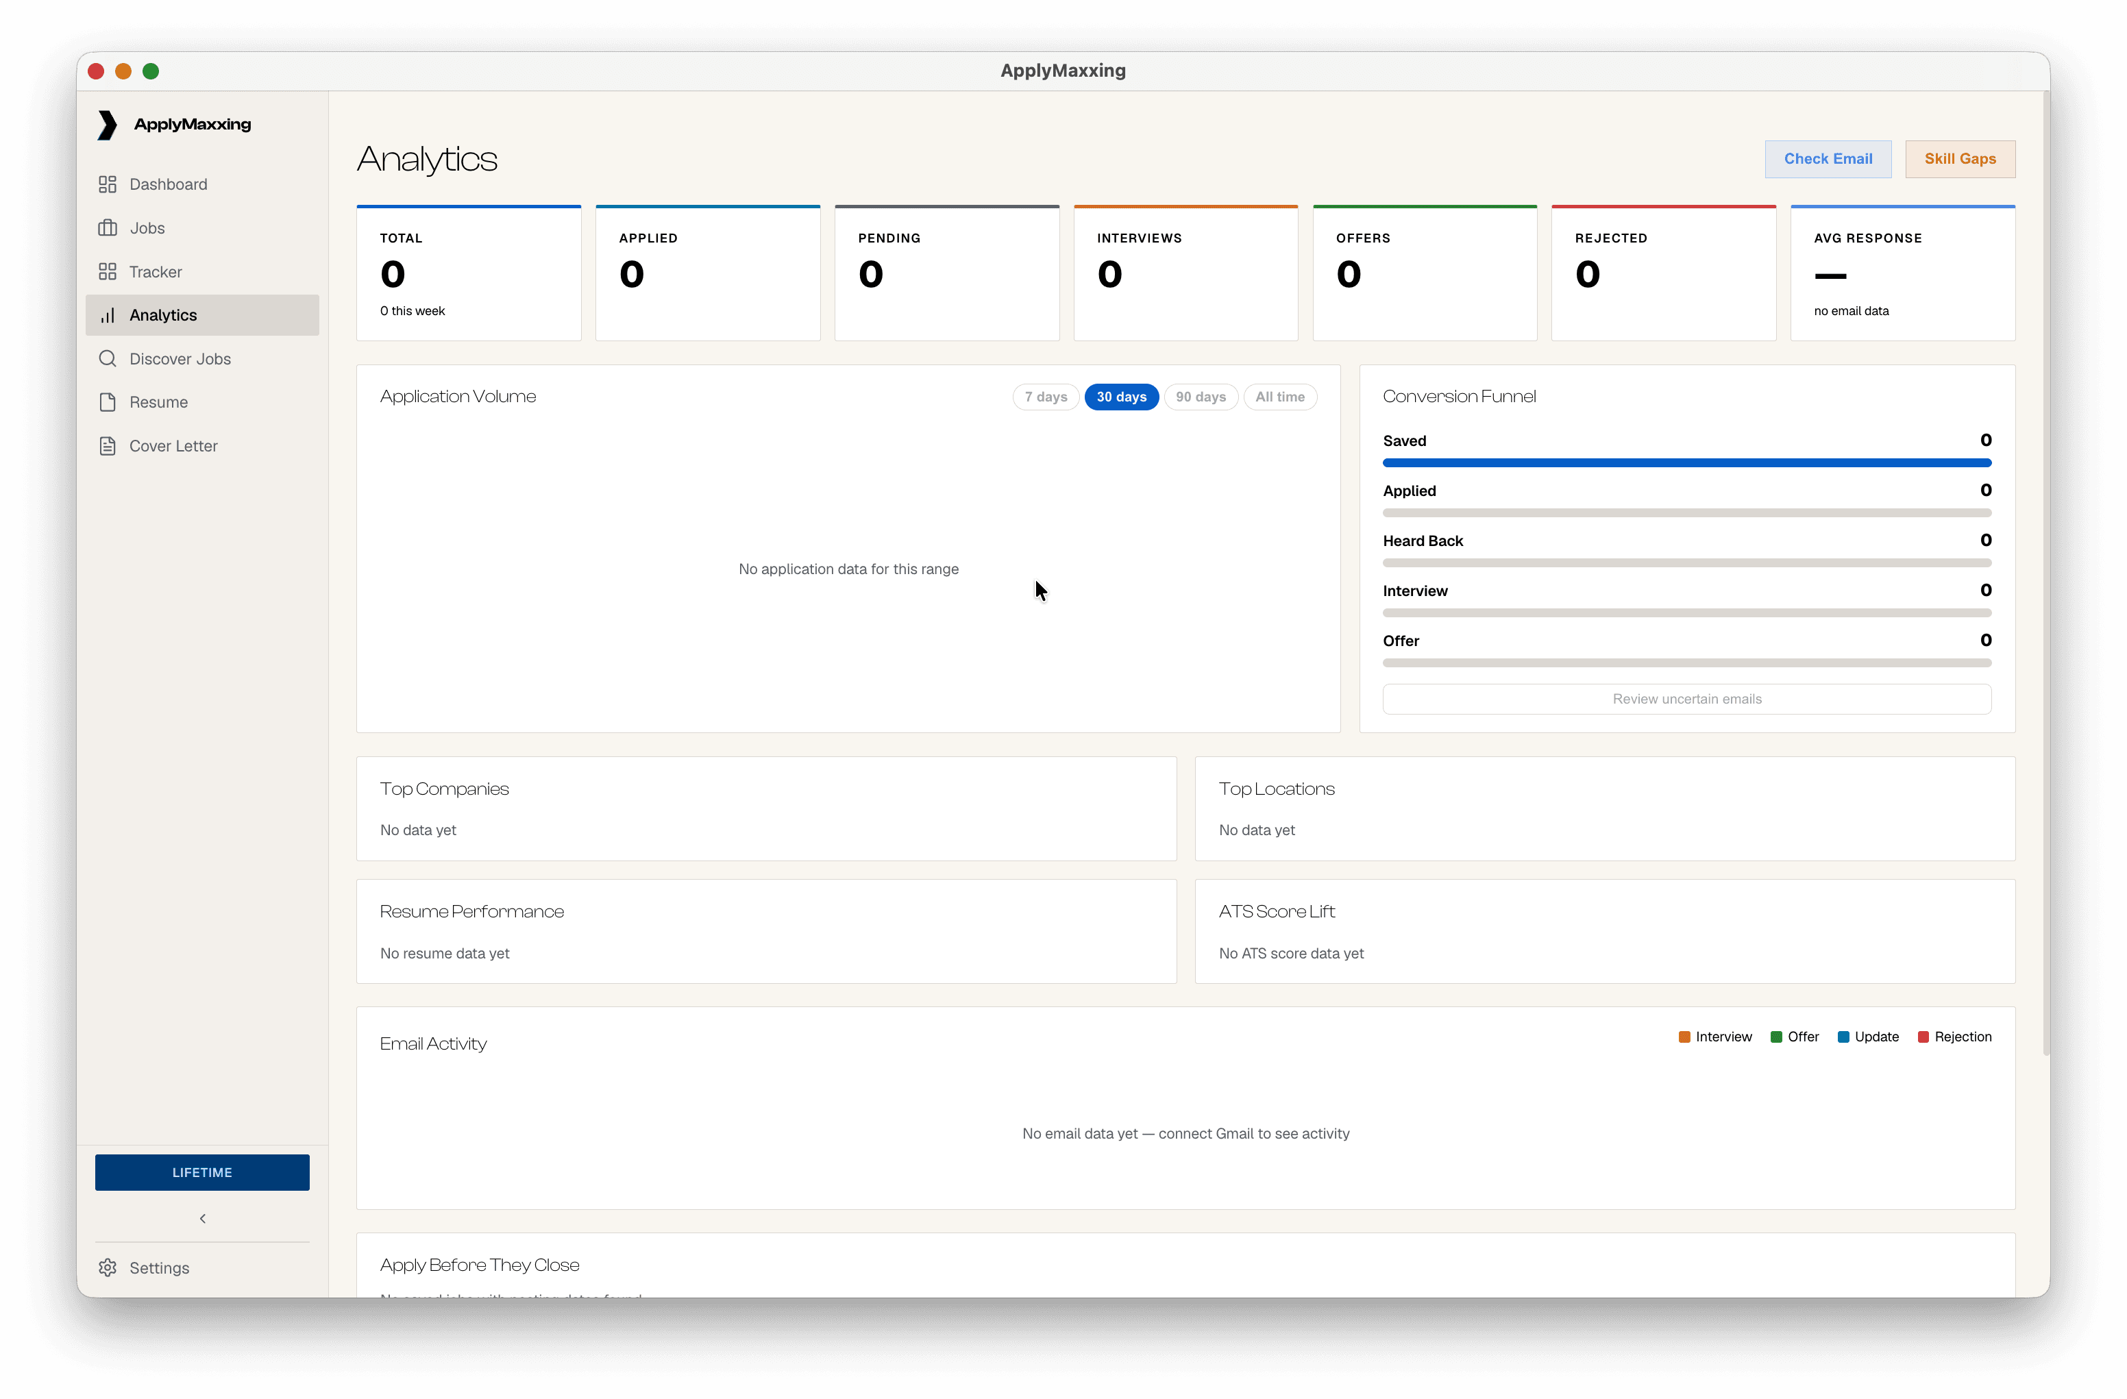The height and width of the screenshot is (1399, 2127).
Task: Open the Tracker view
Action: [202, 271]
